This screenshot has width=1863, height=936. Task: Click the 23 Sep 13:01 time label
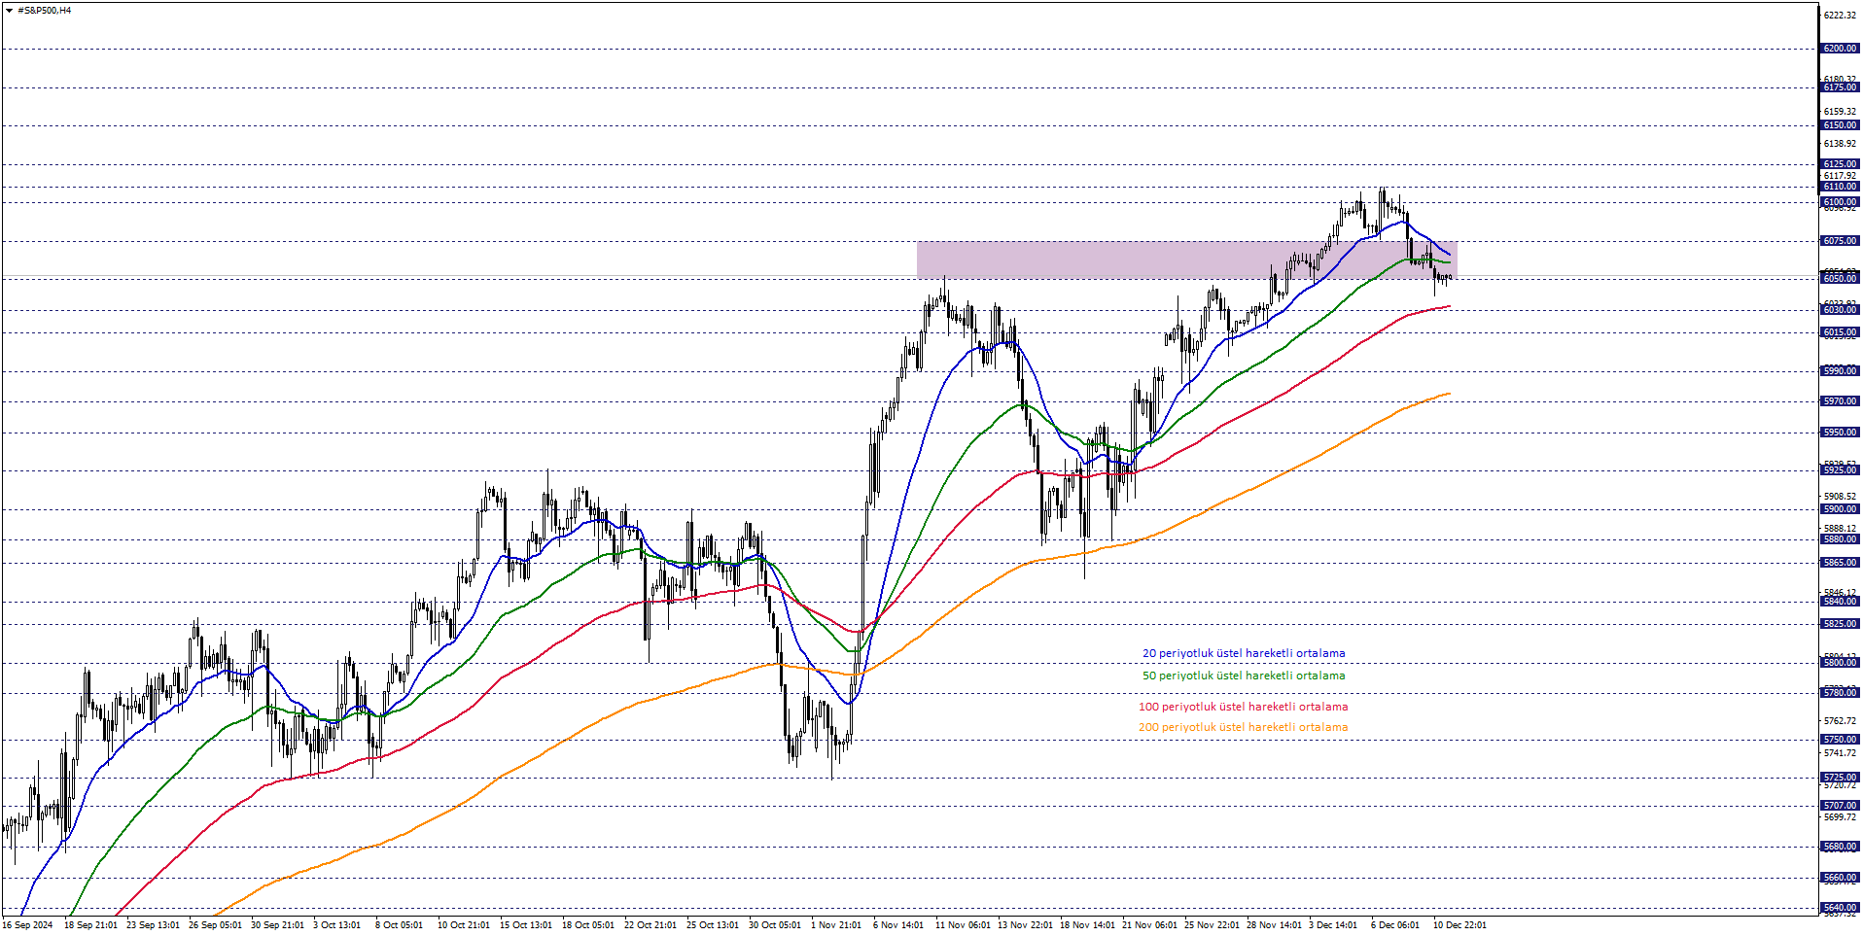153,925
